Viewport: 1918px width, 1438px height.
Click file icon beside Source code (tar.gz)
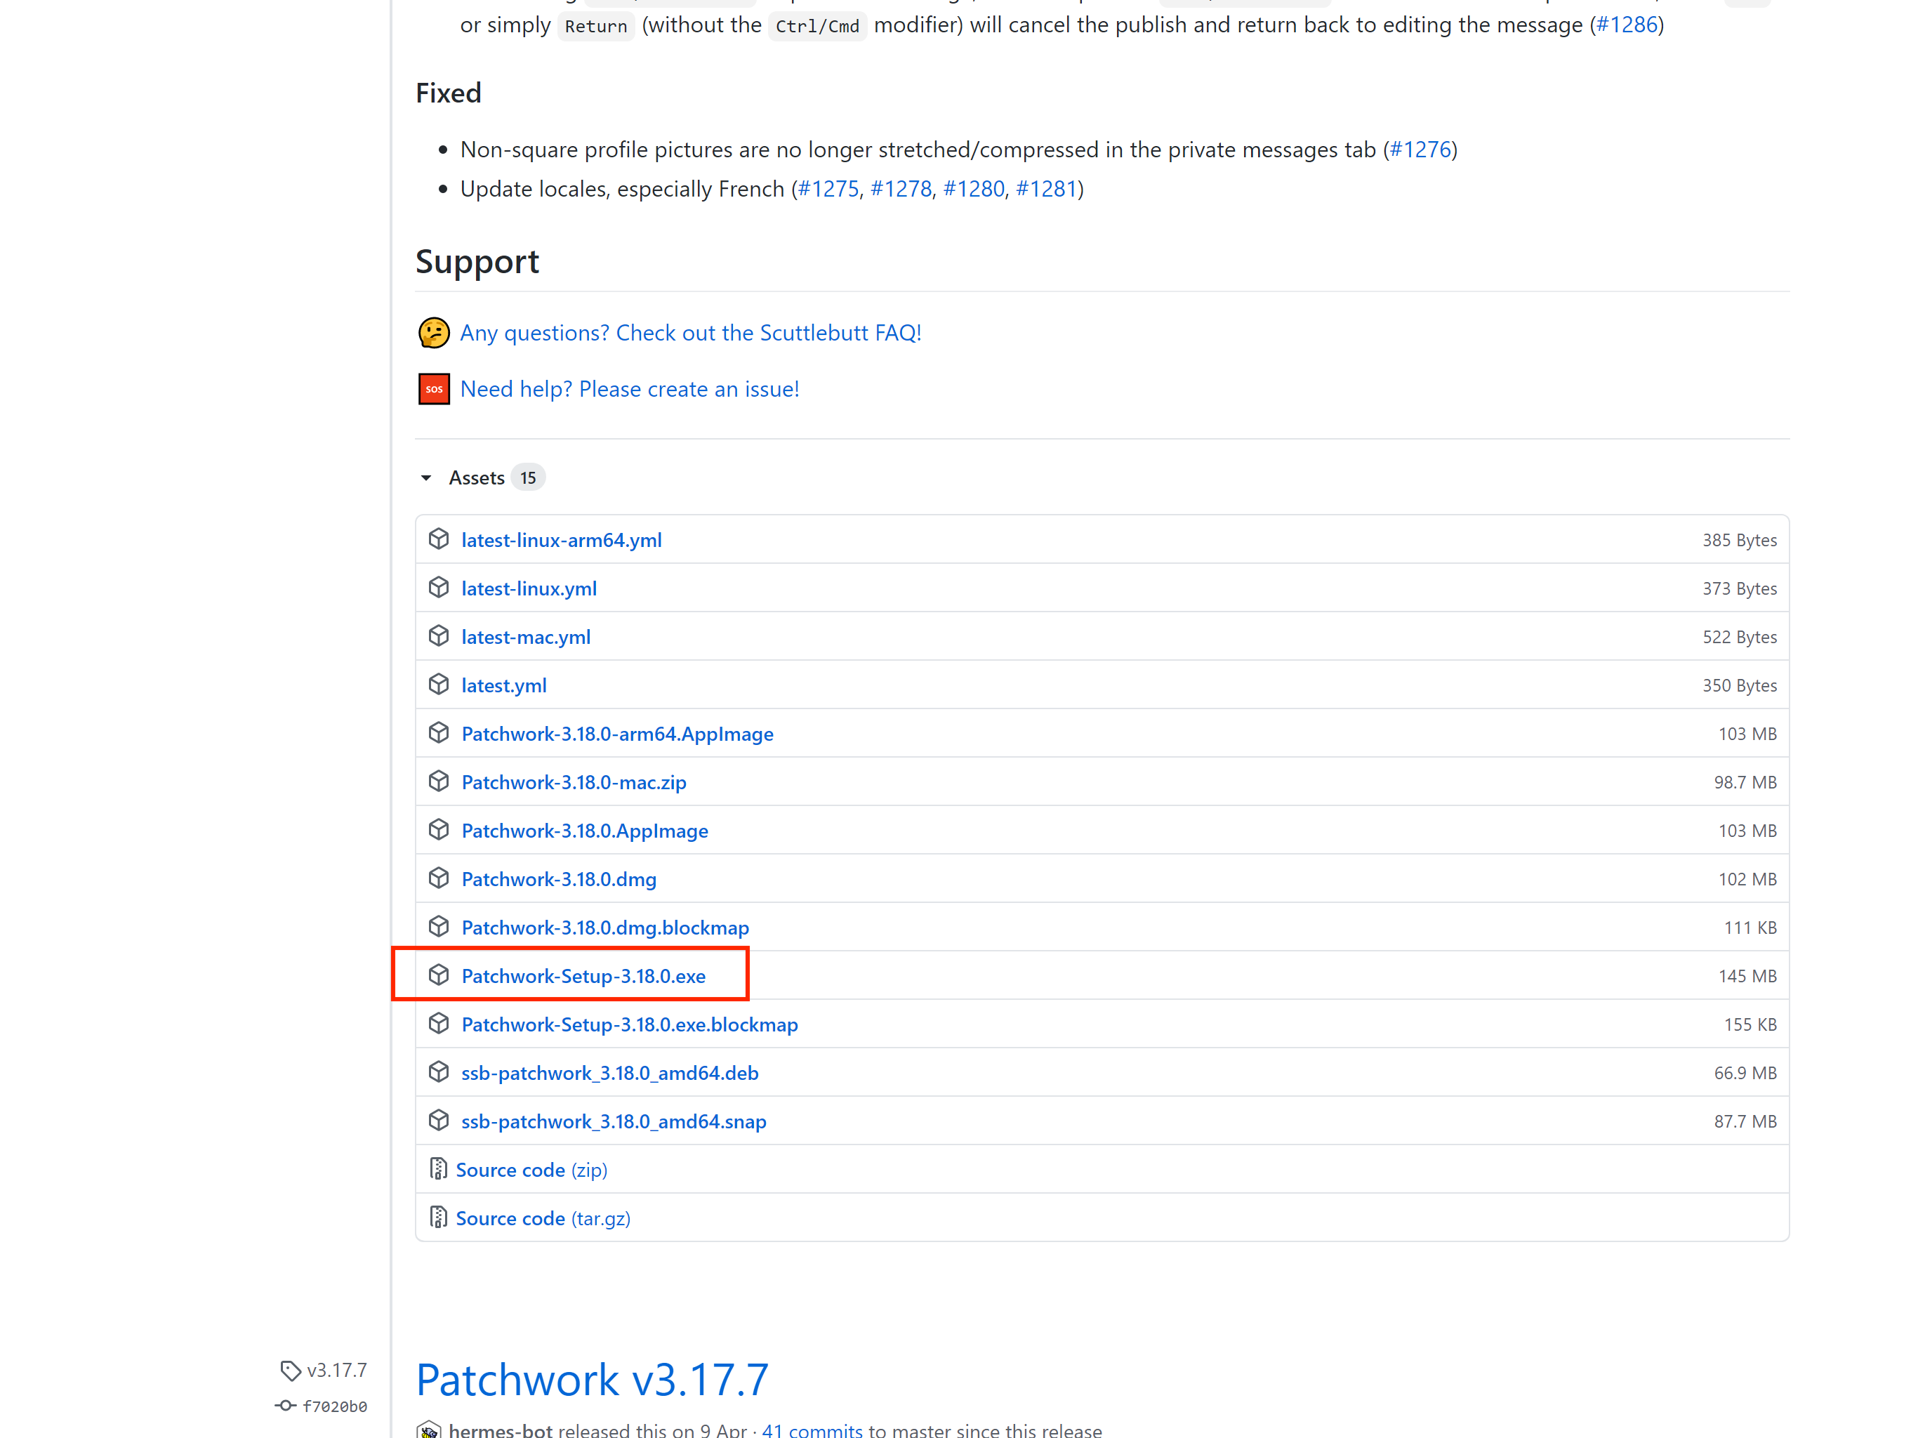point(439,1218)
